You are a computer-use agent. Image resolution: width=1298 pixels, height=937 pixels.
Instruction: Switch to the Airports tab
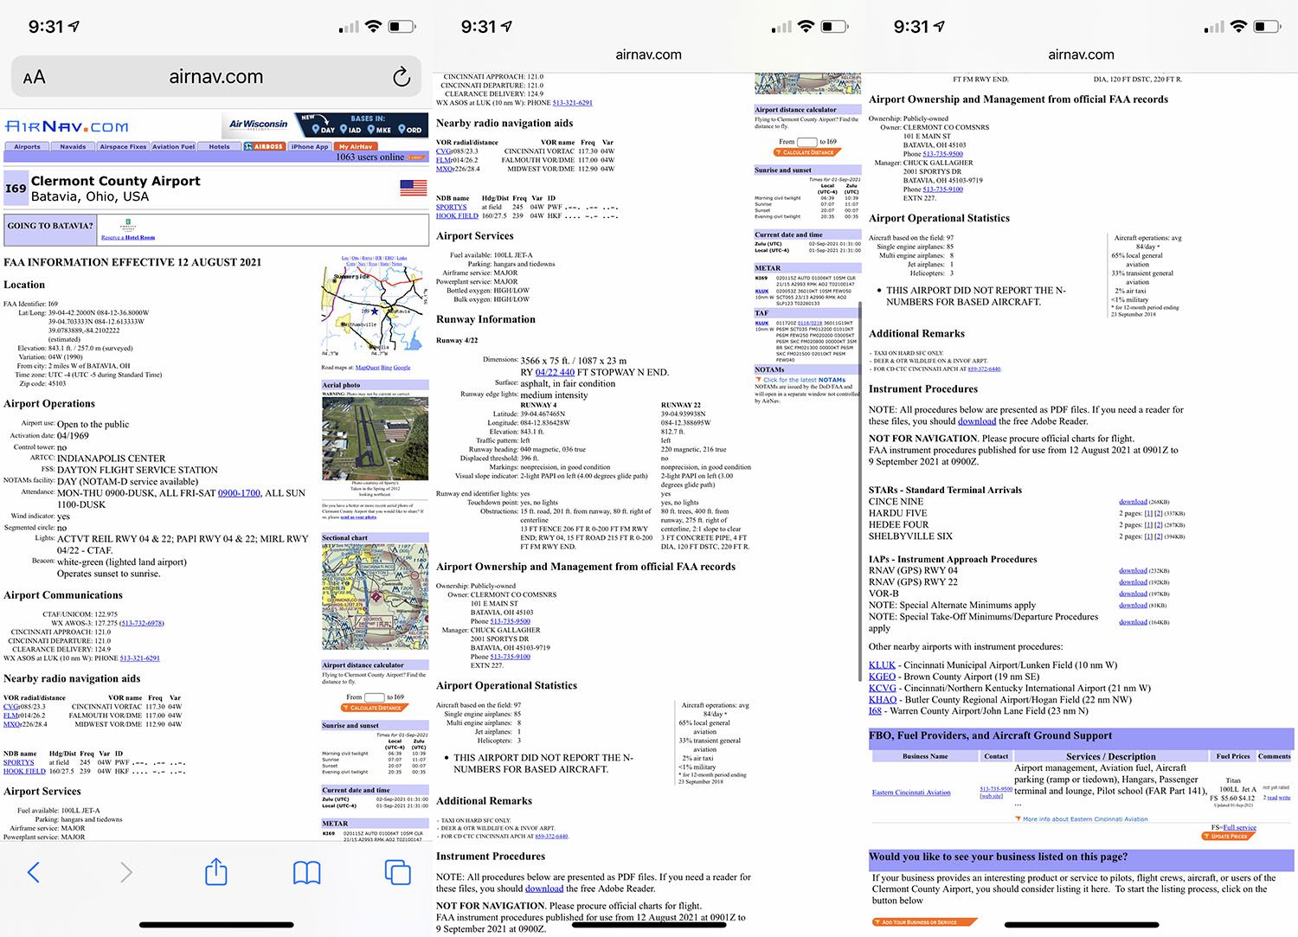click(27, 147)
